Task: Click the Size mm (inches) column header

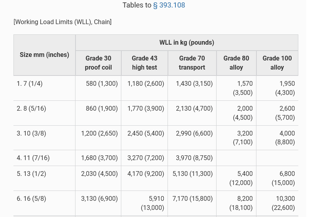Action: [44, 55]
